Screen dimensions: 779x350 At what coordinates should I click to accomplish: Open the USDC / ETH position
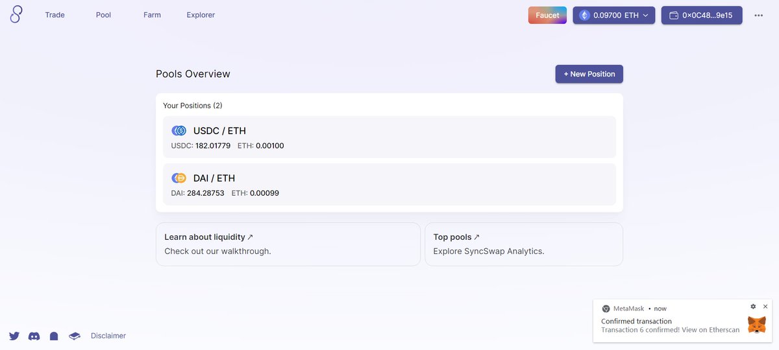pyautogui.click(x=389, y=137)
